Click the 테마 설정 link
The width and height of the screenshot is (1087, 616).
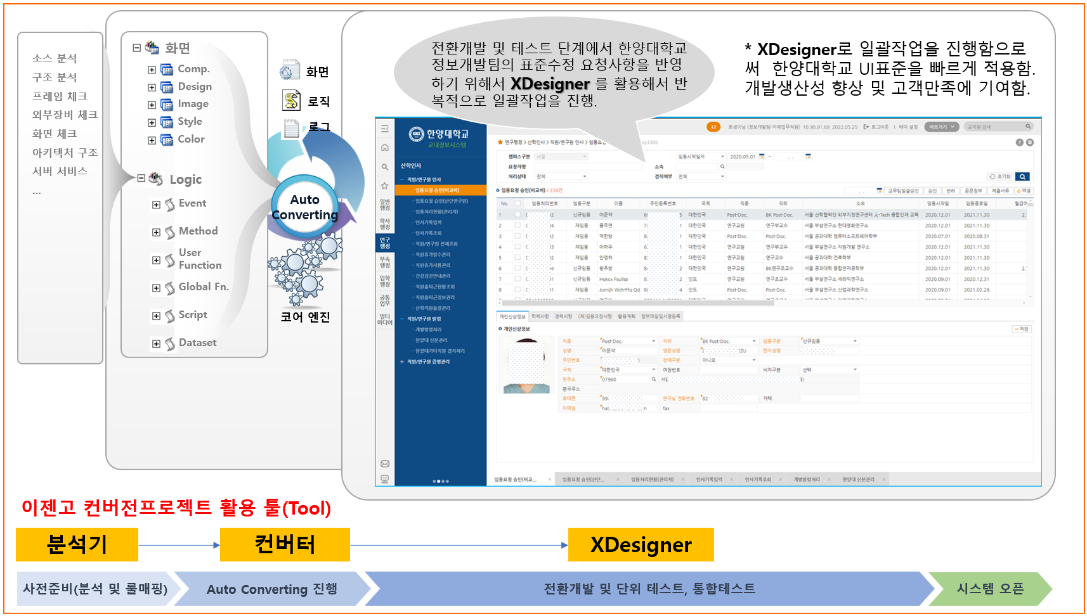pos(908,127)
